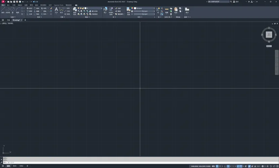Choose the Array (阵列) tool
This screenshot has width=279, height=168.
(44, 14)
